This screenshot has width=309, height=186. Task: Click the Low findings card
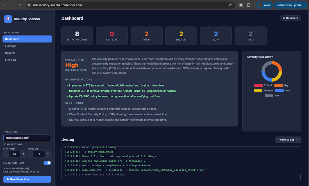click(x=216, y=36)
